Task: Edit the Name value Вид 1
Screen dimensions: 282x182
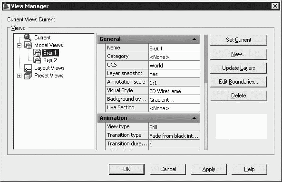Action: 174,48
